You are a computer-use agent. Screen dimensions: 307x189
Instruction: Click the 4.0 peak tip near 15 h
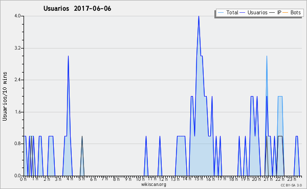199,16
